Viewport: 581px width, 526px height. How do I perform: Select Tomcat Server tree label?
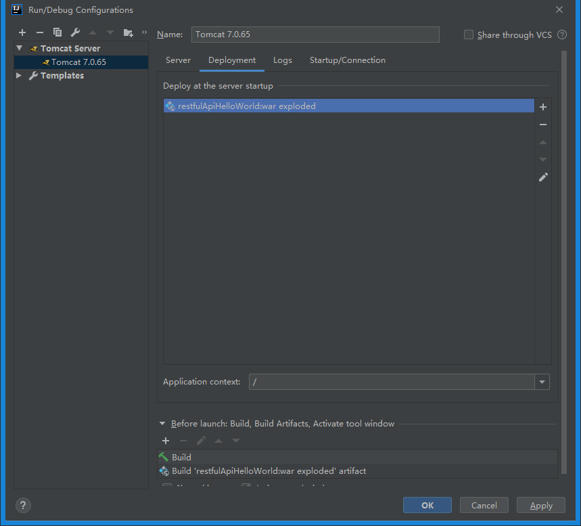[x=70, y=49]
